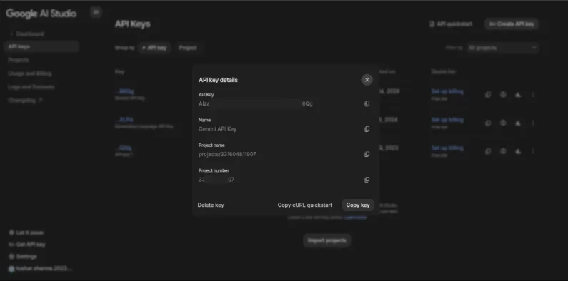The image size is (568, 281).
Task: Open the All projects filter dropdown
Action: [502, 48]
